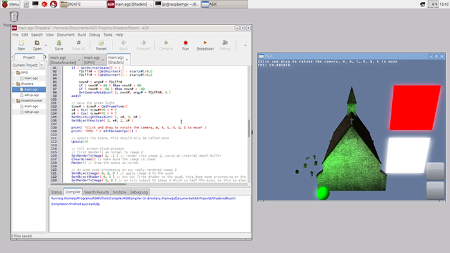Open the Help menu
The height and width of the screenshot is (253, 450).
click(119, 35)
